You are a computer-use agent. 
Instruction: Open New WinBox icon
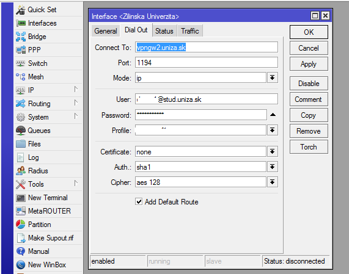pyautogui.click(x=21, y=265)
